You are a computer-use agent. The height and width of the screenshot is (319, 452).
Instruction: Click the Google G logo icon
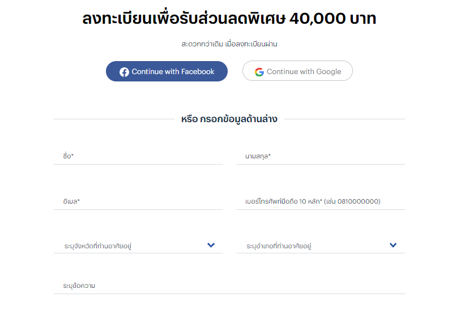[x=259, y=72]
